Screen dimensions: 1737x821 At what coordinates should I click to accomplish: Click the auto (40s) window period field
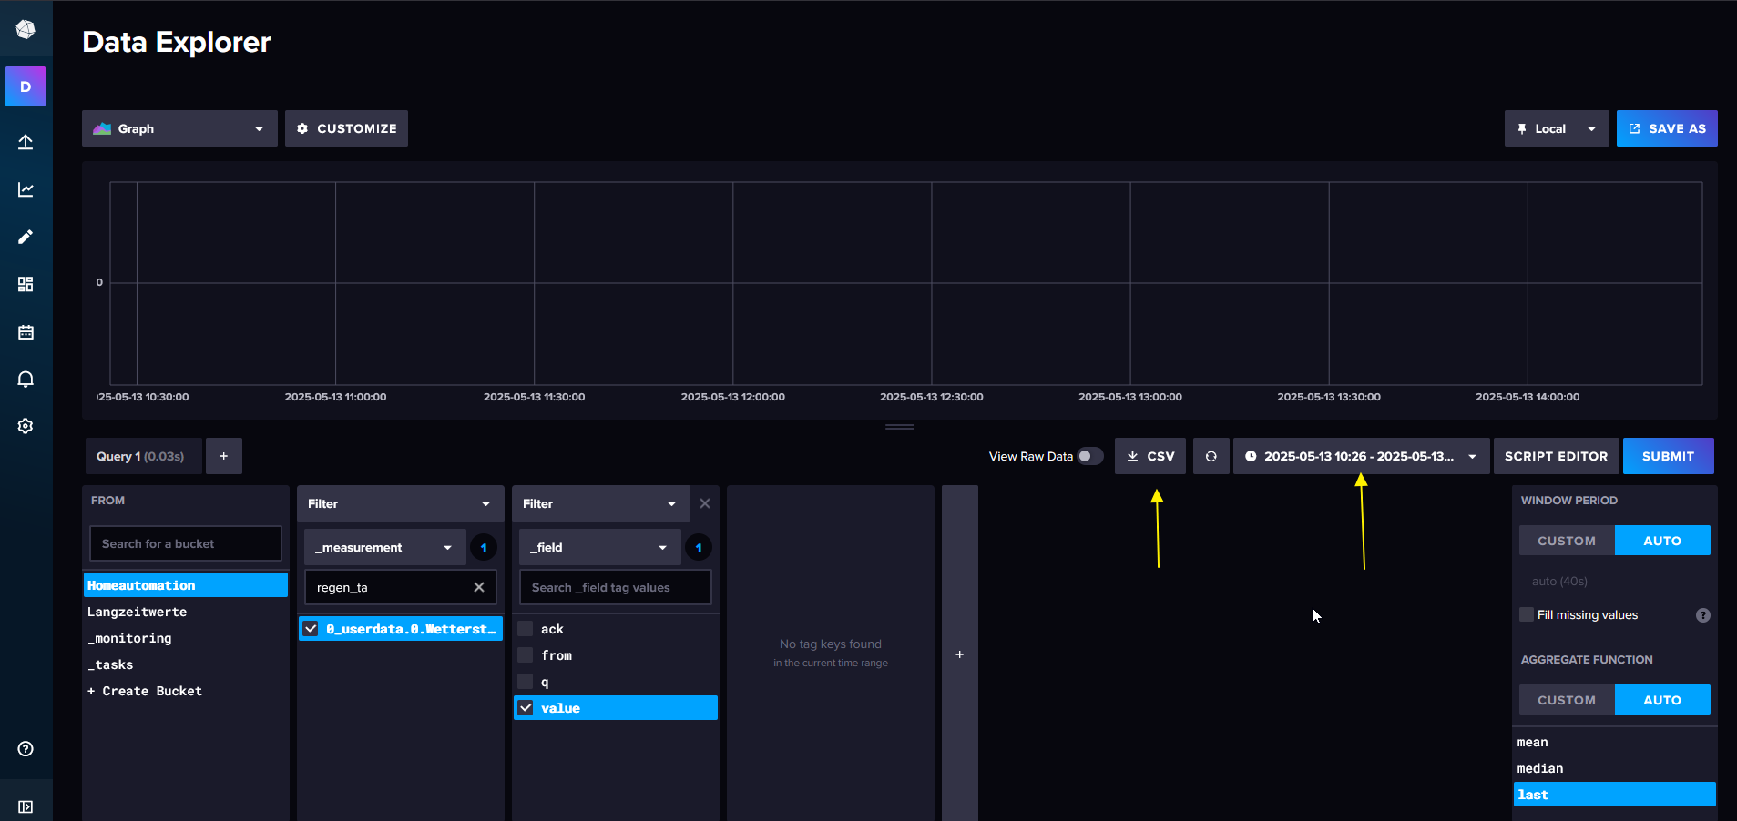[1615, 581]
